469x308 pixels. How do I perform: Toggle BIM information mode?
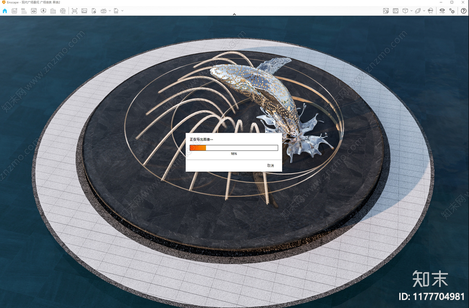(x=24, y=11)
